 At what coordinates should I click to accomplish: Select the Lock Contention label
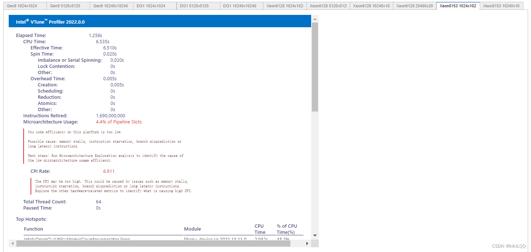click(x=56, y=66)
